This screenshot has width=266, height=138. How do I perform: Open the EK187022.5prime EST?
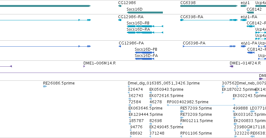click(x=223, y=93)
